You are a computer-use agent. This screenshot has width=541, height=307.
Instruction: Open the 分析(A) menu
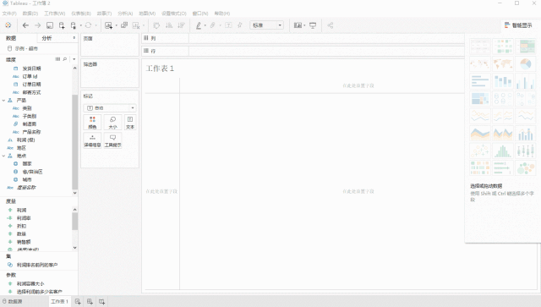[125, 14]
